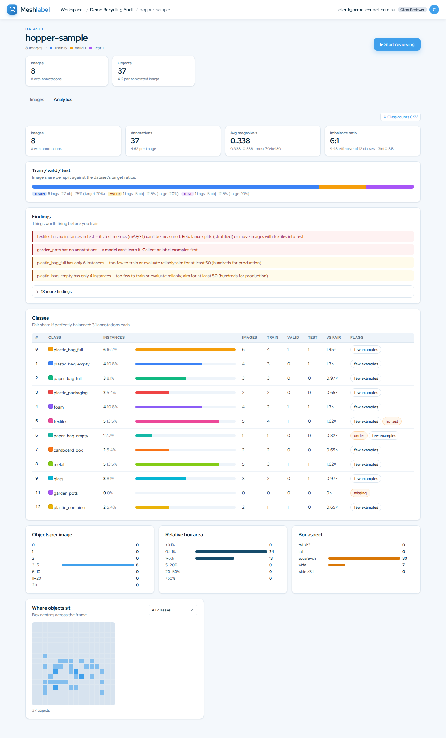This screenshot has width=446, height=738.
Task: Click the plastic_container class name
Action: click(70, 507)
